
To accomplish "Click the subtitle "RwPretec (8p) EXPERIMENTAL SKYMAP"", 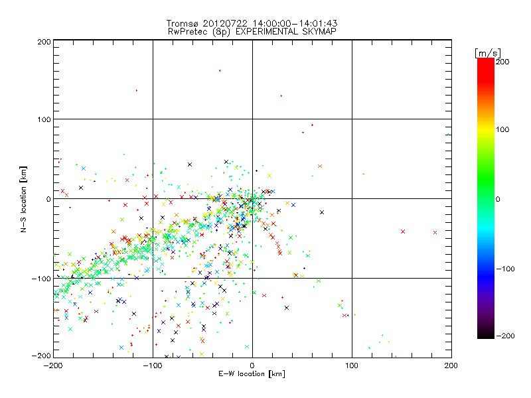I will click(252, 31).
